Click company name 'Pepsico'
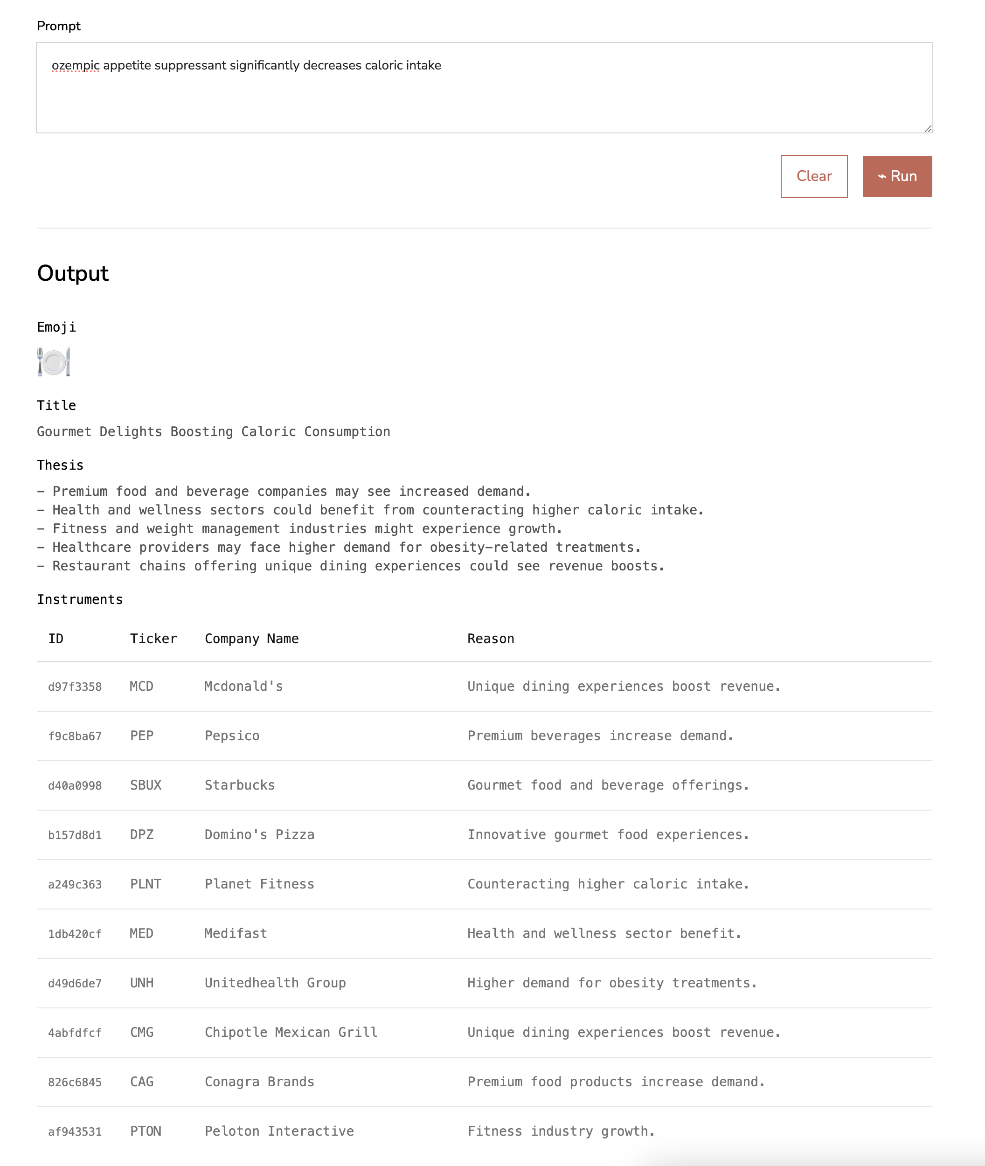985x1166 pixels. click(x=232, y=736)
